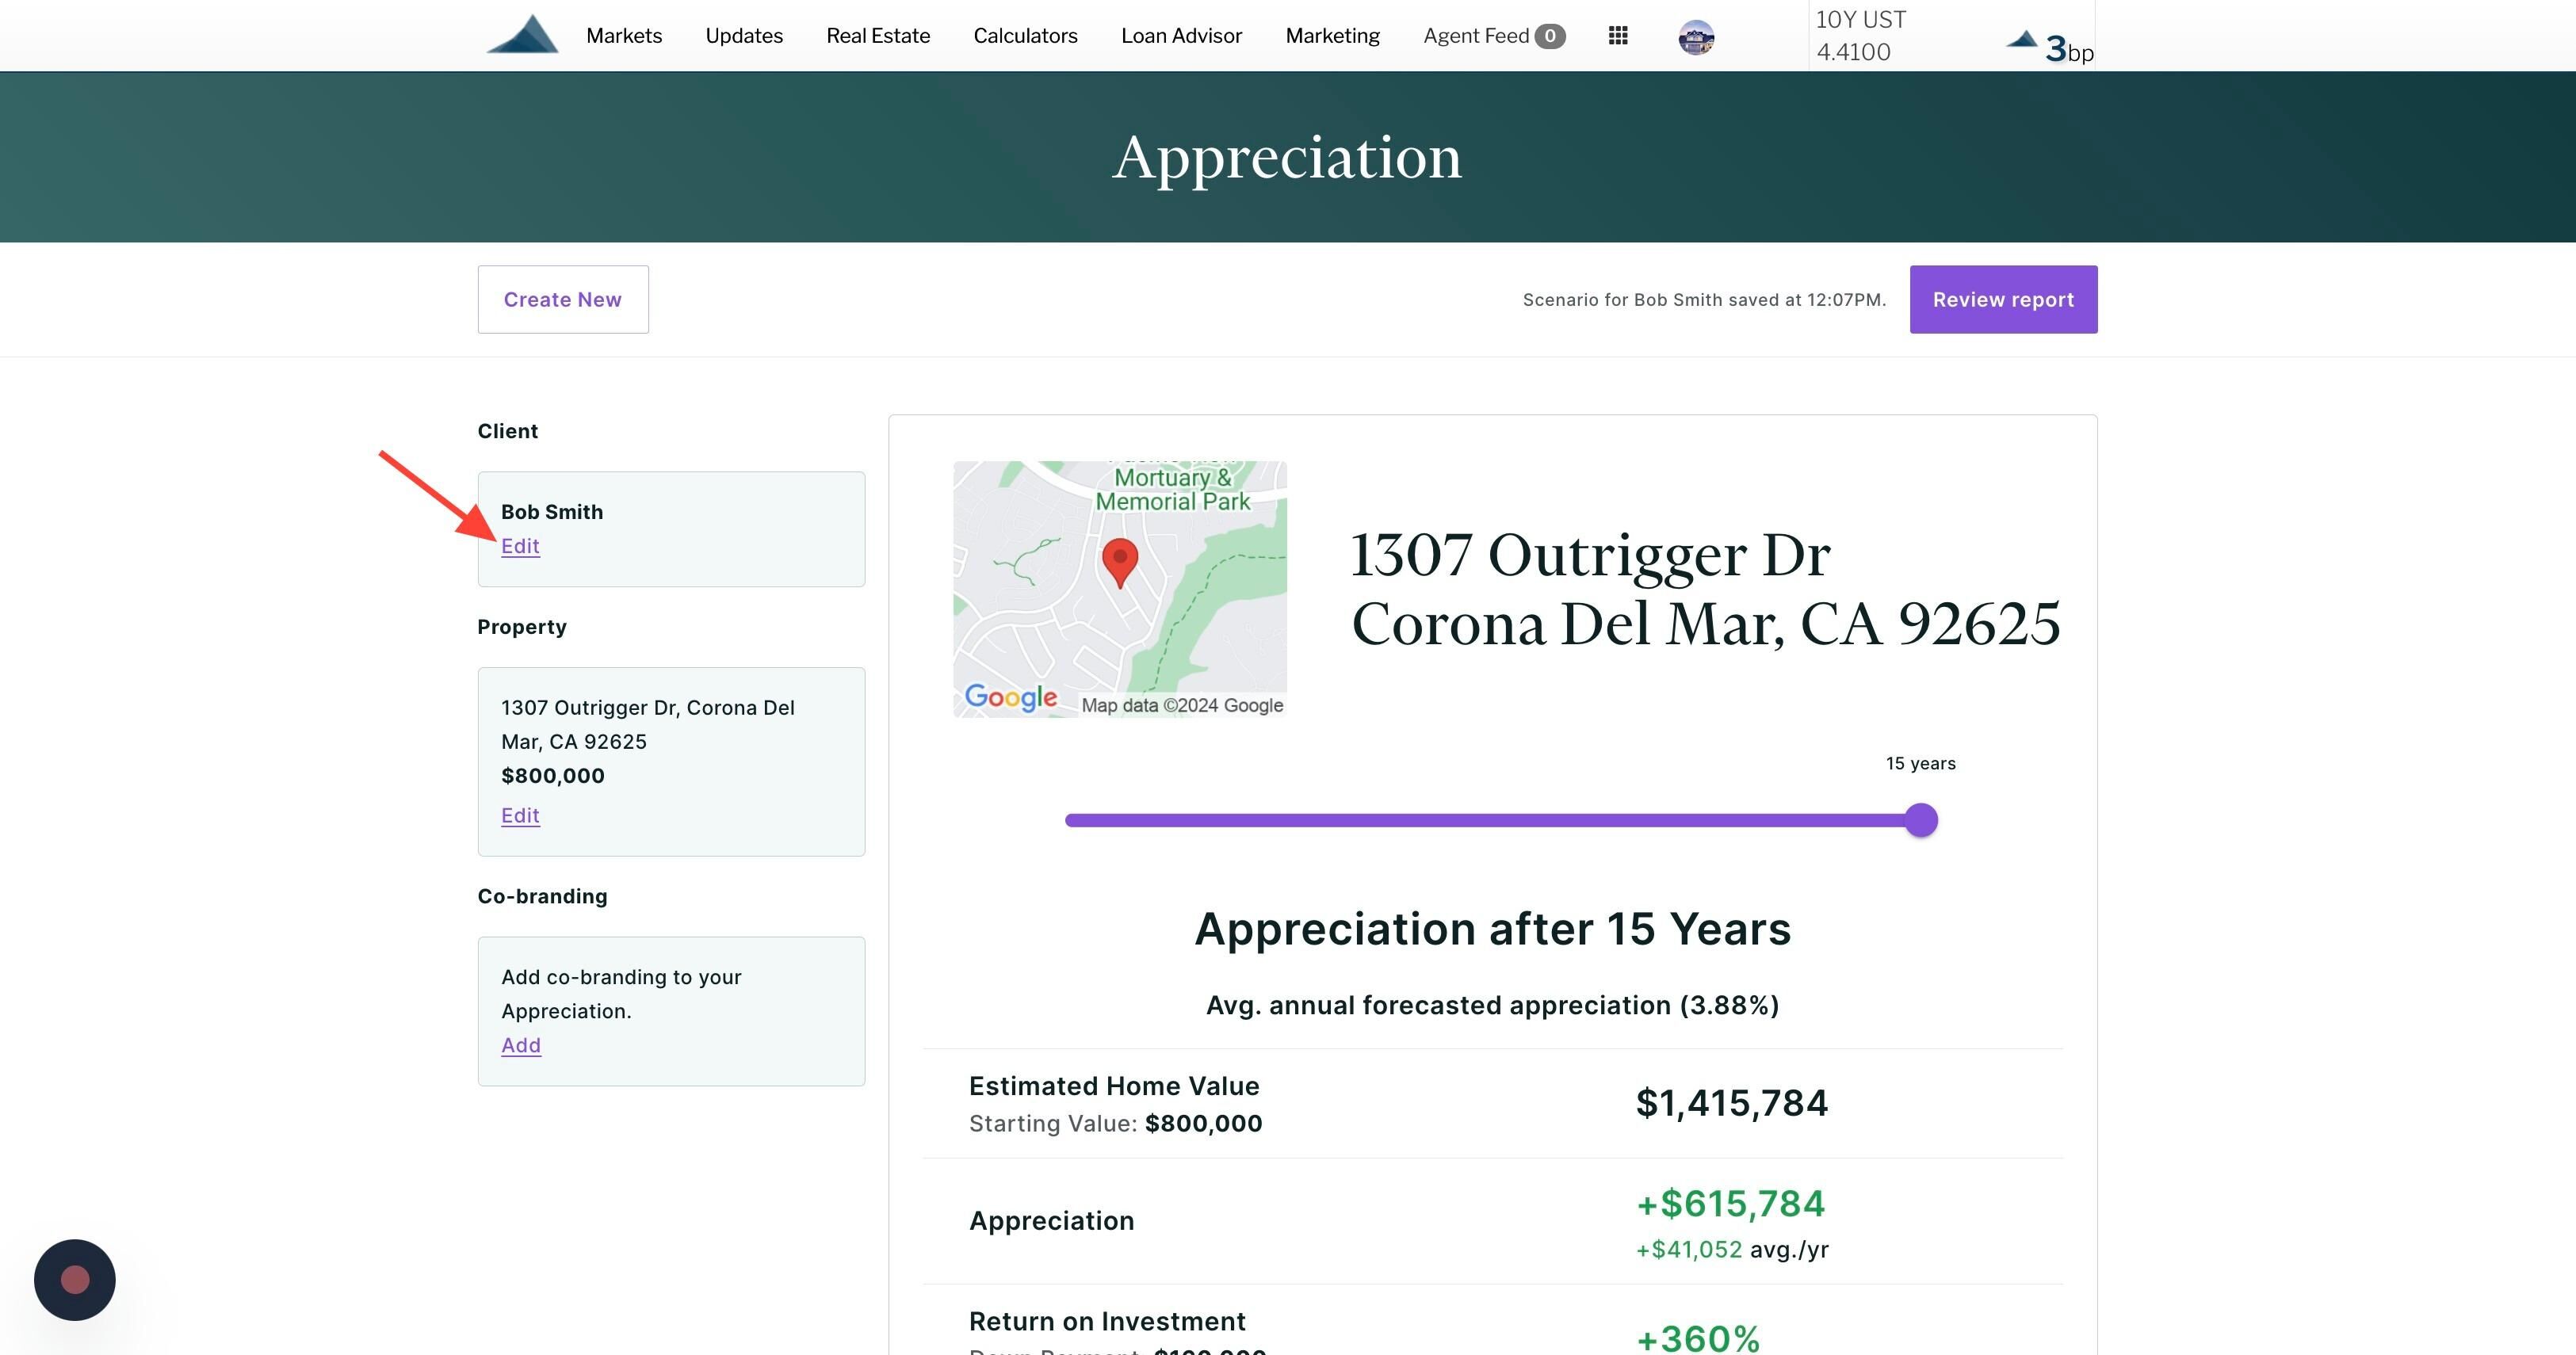Select the Marketing menu item
The width and height of the screenshot is (2576, 1355).
[x=1332, y=36]
